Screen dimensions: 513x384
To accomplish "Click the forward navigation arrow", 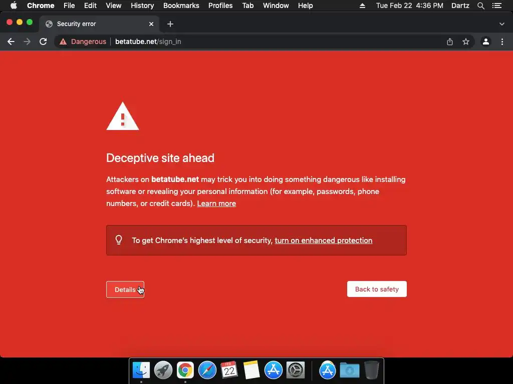I will pyautogui.click(x=27, y=41).
